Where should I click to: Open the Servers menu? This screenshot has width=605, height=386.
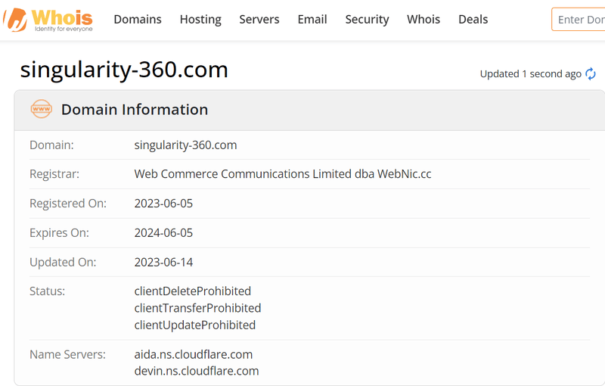pyautogui.click(x=259, y=20)
